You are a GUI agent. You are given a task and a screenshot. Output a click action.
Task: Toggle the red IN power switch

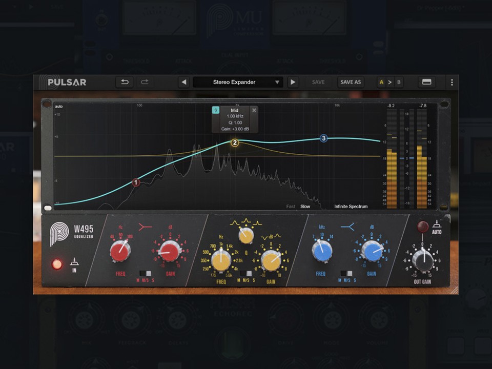tap(57, 264)
